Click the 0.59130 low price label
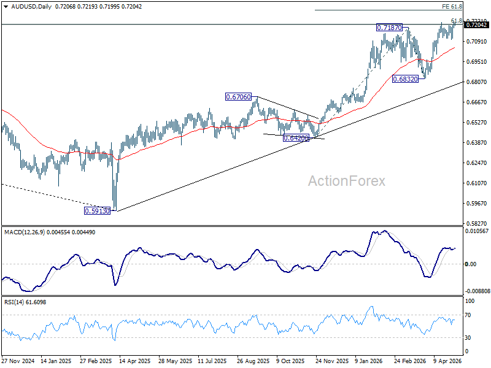491x368 pixels. [98, 211]
